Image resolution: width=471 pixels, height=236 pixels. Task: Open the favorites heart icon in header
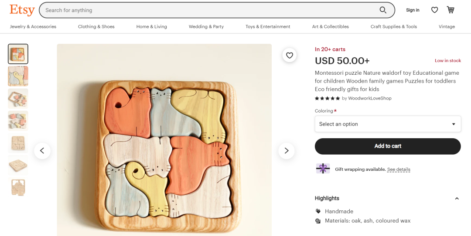click(x=434, y=10)
